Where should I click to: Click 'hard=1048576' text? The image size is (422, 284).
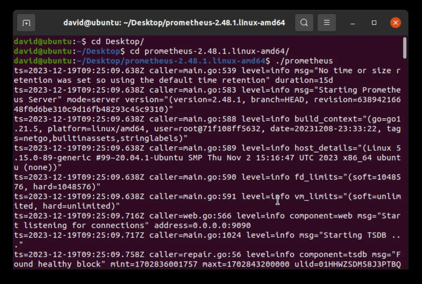65,187
